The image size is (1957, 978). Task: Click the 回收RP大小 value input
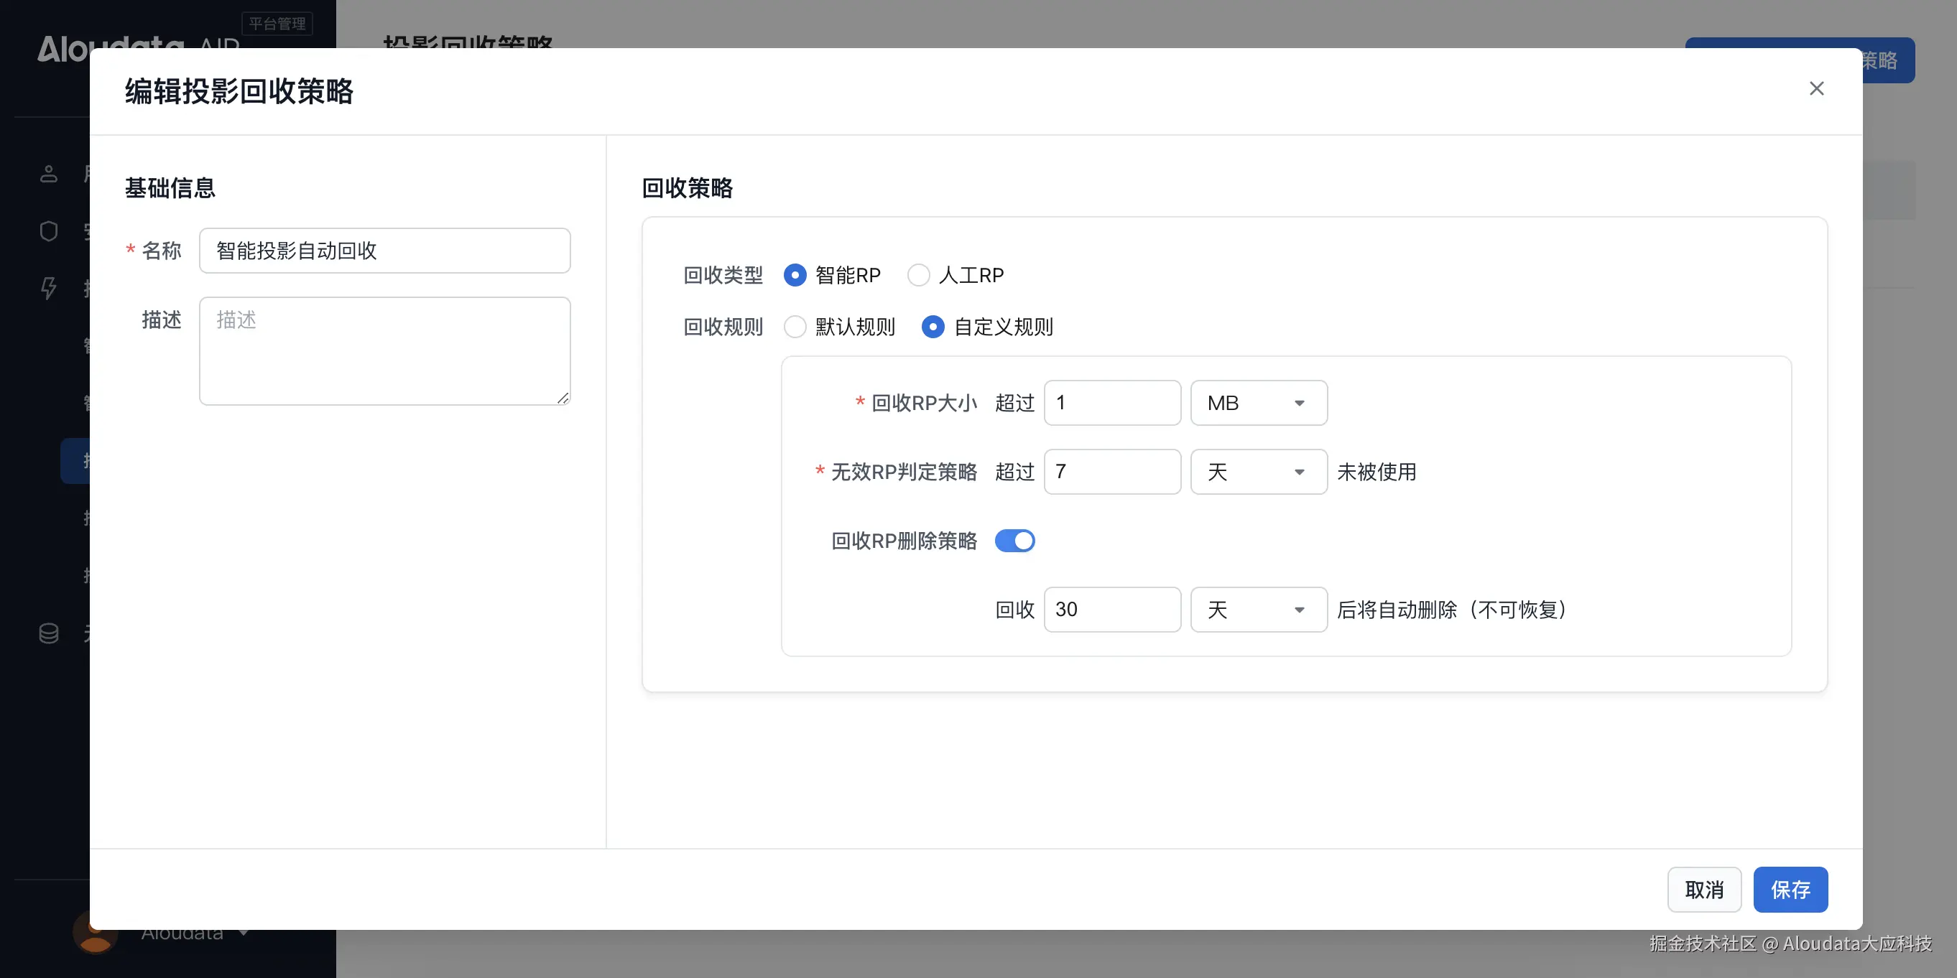pos(1111,404)
